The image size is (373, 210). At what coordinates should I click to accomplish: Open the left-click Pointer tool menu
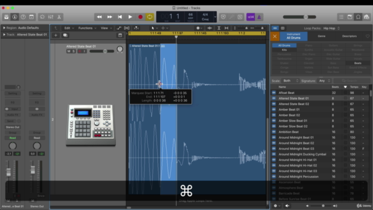pyautogui.click(x=154, y=28)
